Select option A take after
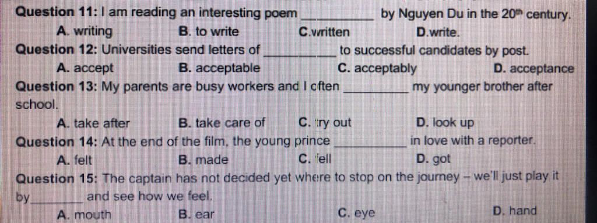The width and height of the screenshot is (597, 223). (93, 123)
